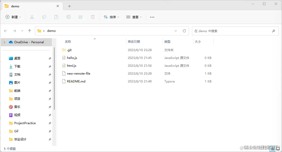Click the Cut scissors icon
The image size is (282, 152).
[x=32, y=17]
